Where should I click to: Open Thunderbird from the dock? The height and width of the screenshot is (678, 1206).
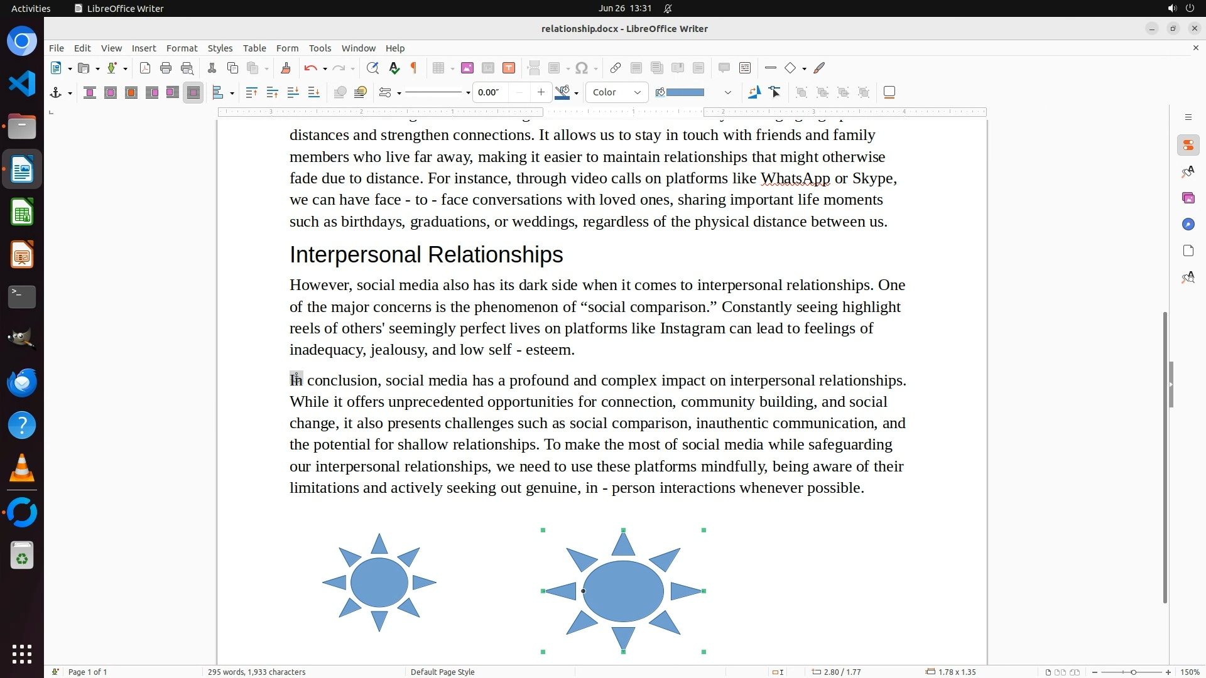[22, 383]
